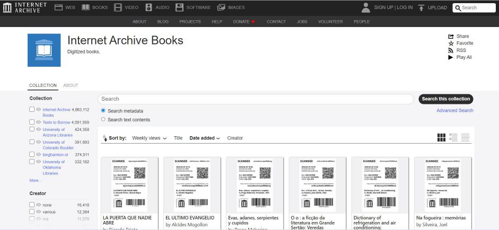Open Na fogueira : memórias thumbnail
This screenshot has height=230, width=499.
pyautogui.click(x=443, y=185)
